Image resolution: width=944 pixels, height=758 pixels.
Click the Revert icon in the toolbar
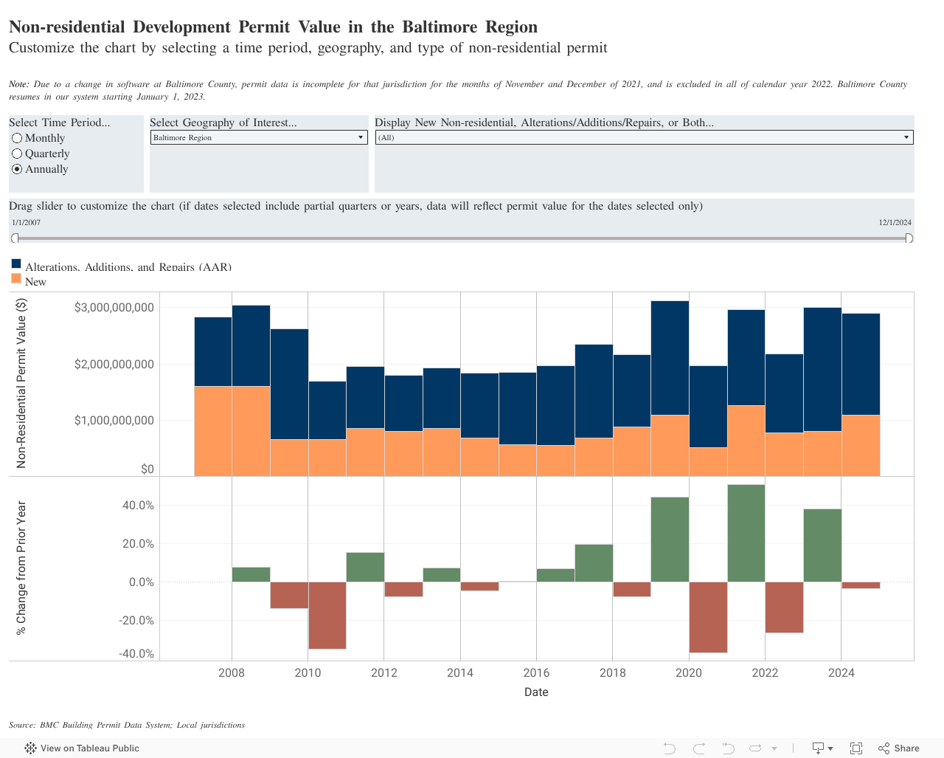tap(728, 748)
